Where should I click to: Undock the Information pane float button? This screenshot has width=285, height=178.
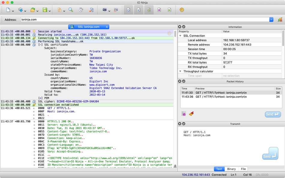click(184, 27)
